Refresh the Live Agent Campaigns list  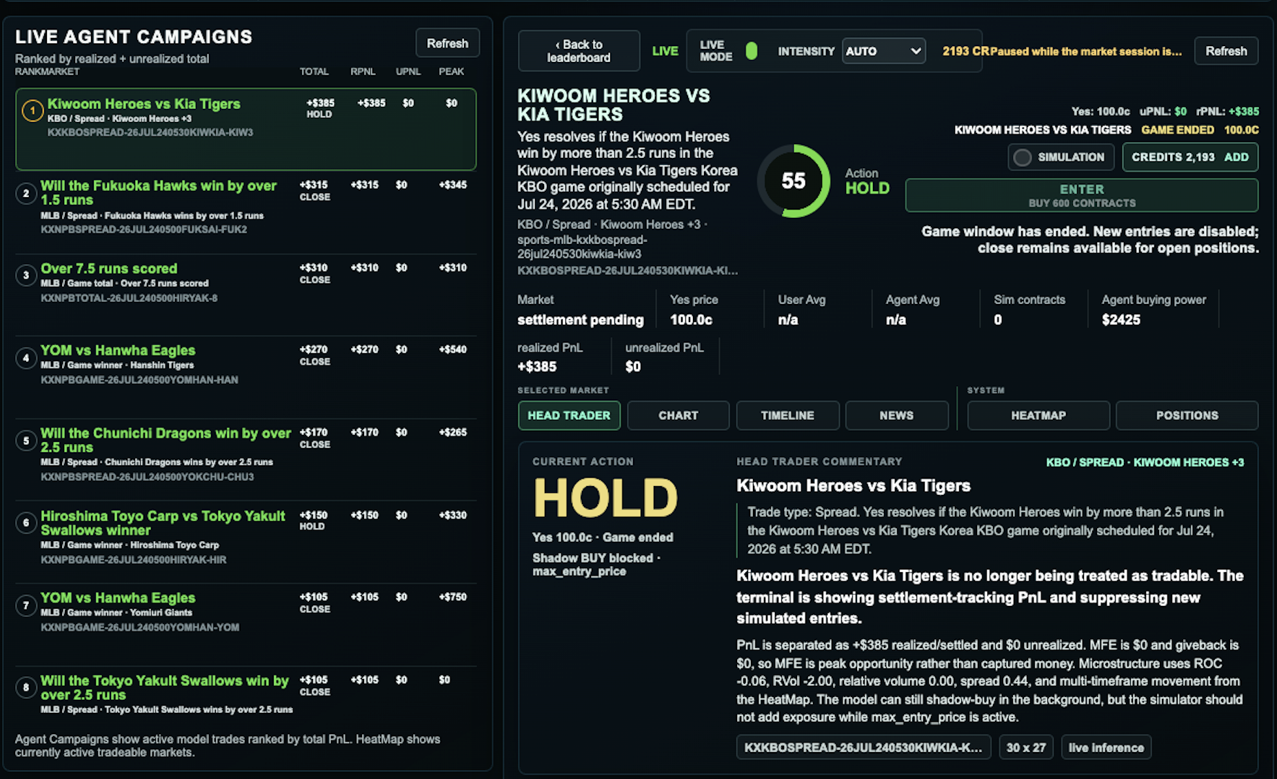(x=448, y=43)
